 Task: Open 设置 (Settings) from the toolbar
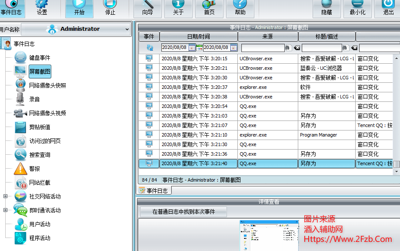pyautogui.click(x=42, y=8)
